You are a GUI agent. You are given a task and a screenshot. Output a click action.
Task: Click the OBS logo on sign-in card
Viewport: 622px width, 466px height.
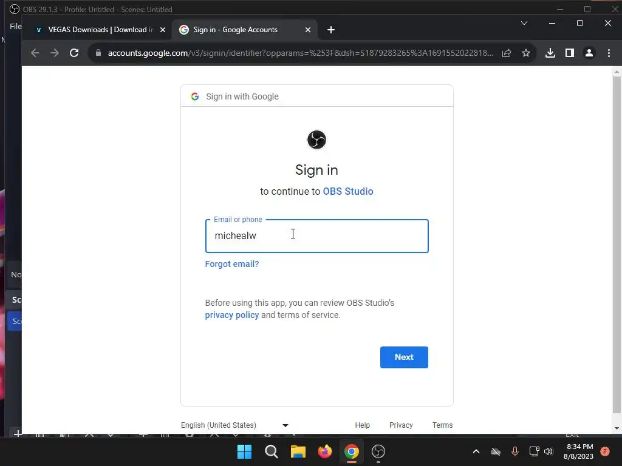coord(316,140)
